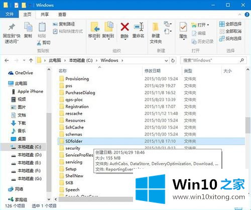Click the Up one level arrow
This screenshot has width=251, height=210.
tap(31, 60)
